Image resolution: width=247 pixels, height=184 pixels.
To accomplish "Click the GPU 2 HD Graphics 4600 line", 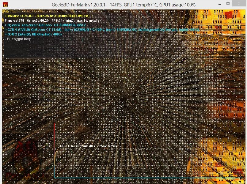I will [x=33, y=34].
